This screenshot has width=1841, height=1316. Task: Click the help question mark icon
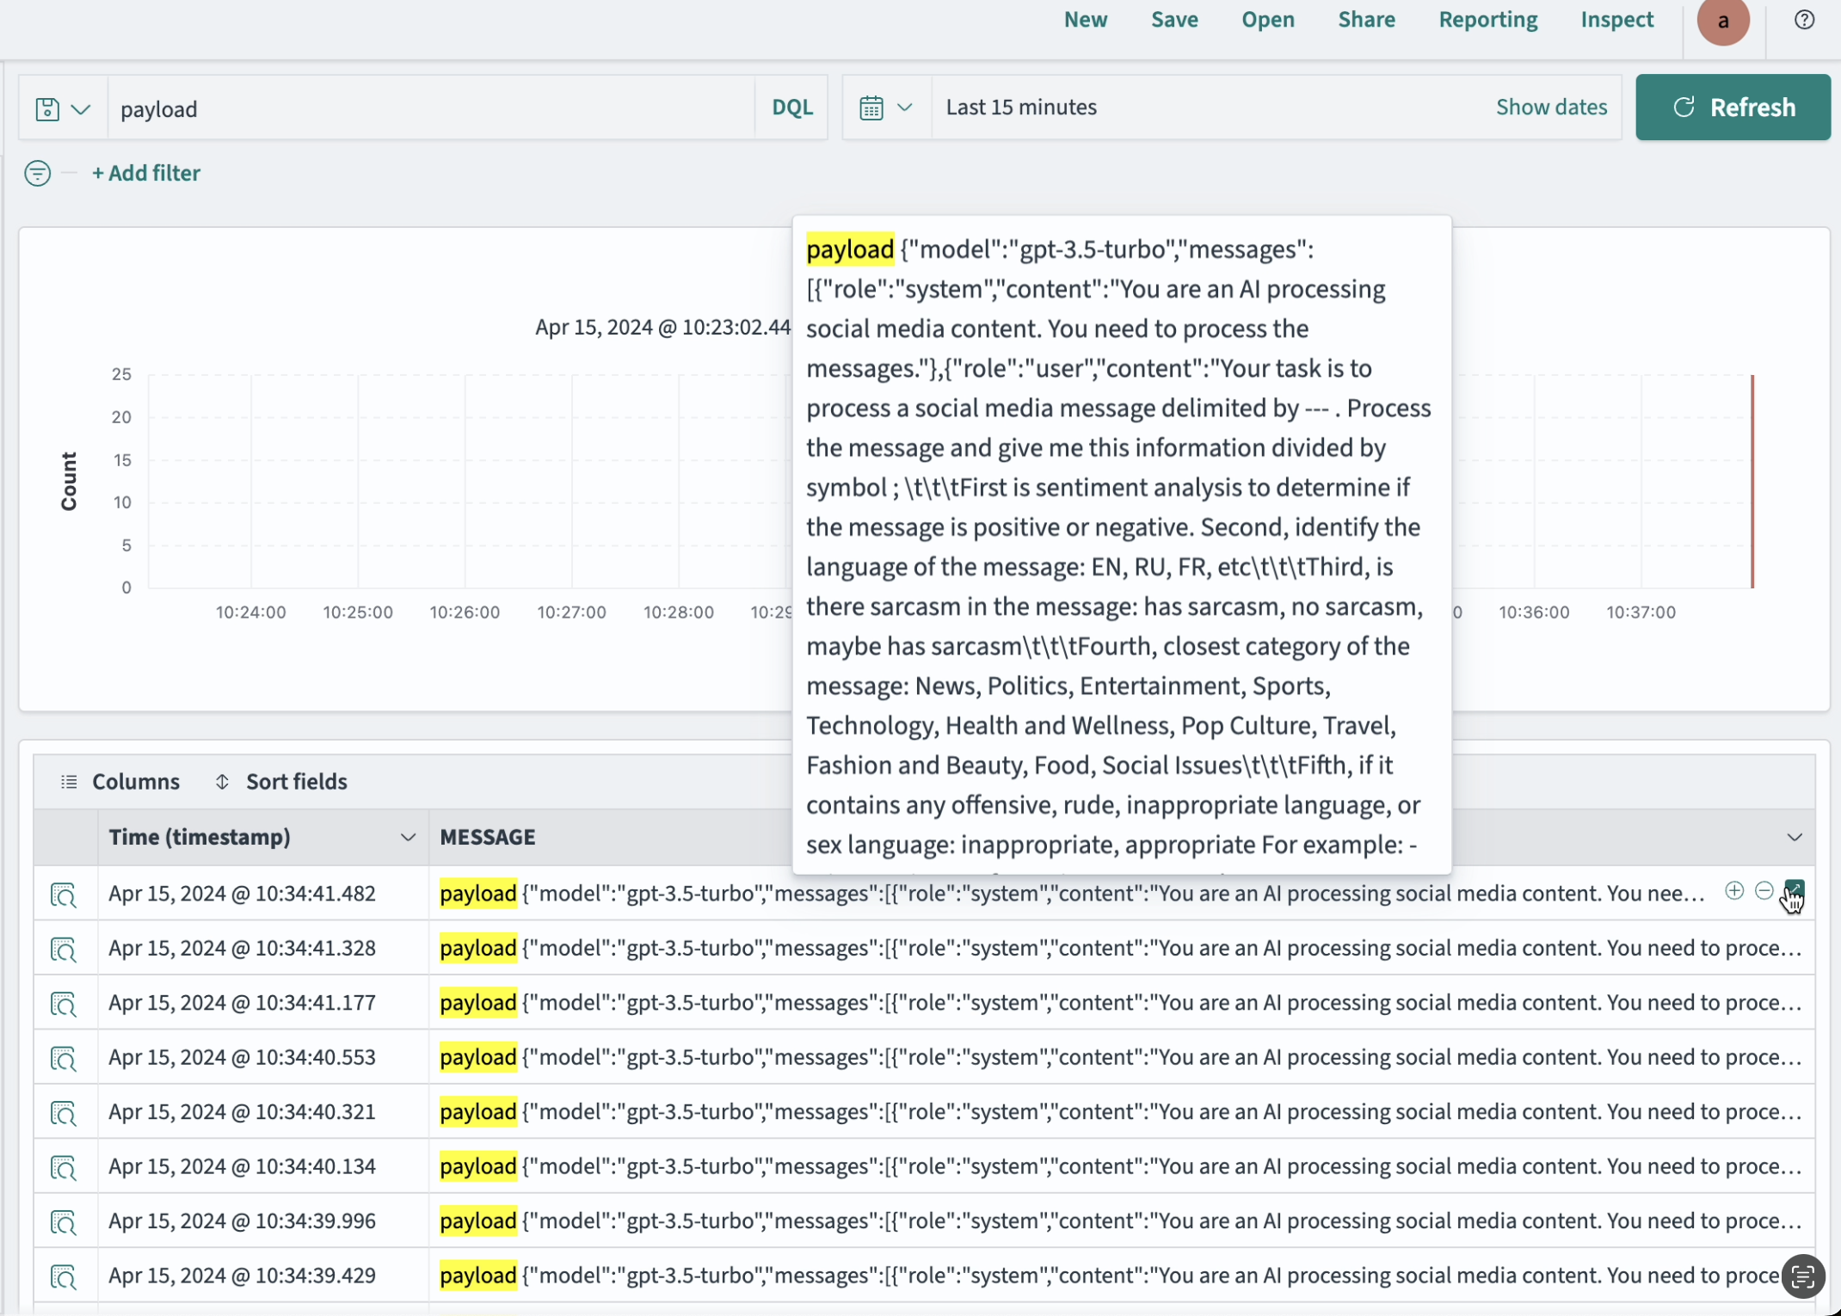tap(1804, 19)
